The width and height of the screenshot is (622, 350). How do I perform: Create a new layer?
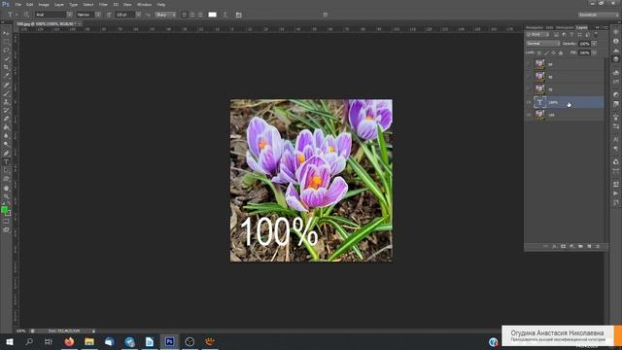click(x=589, y=246)
